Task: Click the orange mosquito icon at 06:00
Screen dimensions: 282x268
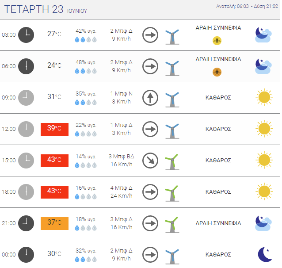Action: (217, 72)
